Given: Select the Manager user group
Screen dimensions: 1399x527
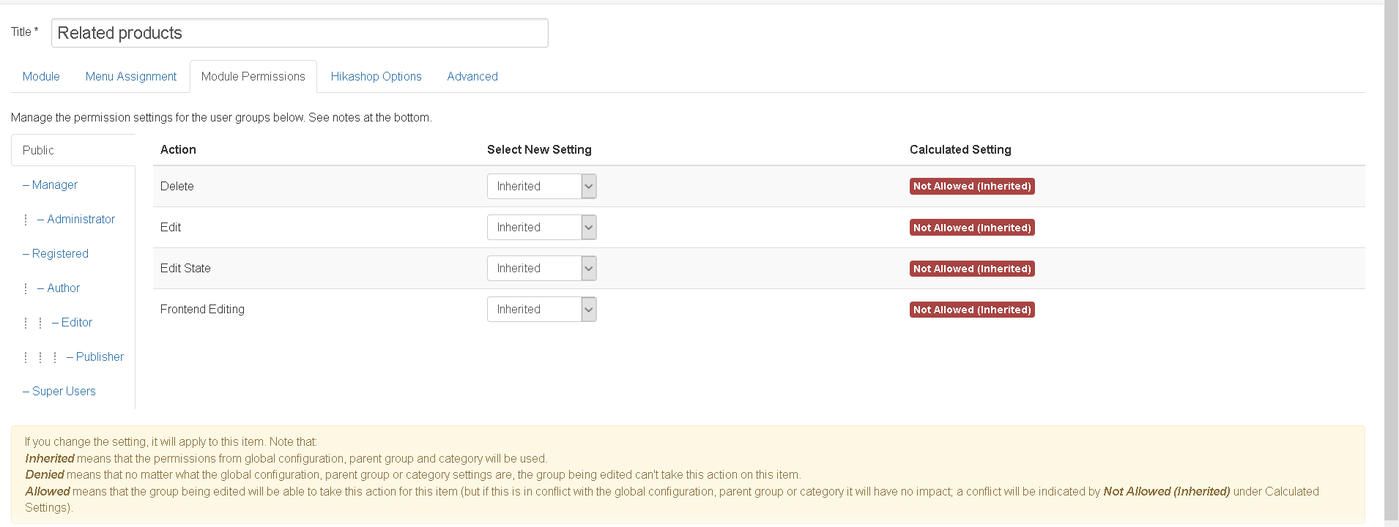Looking at the screenshot, I should (54, 185).
